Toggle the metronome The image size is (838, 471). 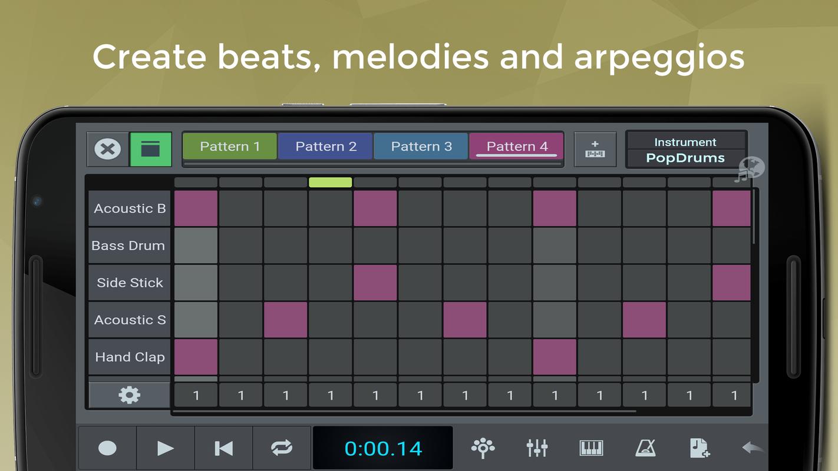point(645,448)
